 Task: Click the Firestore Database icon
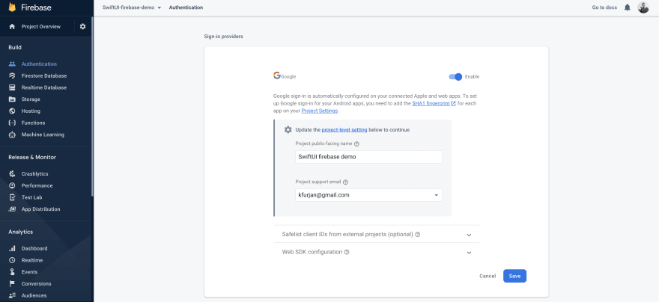pos(12,76)
